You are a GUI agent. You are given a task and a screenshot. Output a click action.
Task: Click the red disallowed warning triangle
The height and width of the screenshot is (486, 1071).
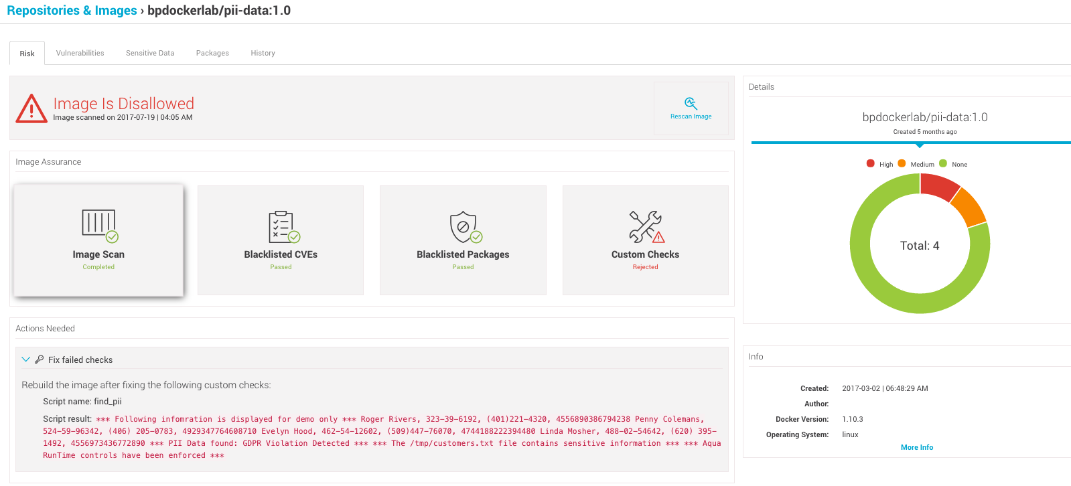coord(31,109)
